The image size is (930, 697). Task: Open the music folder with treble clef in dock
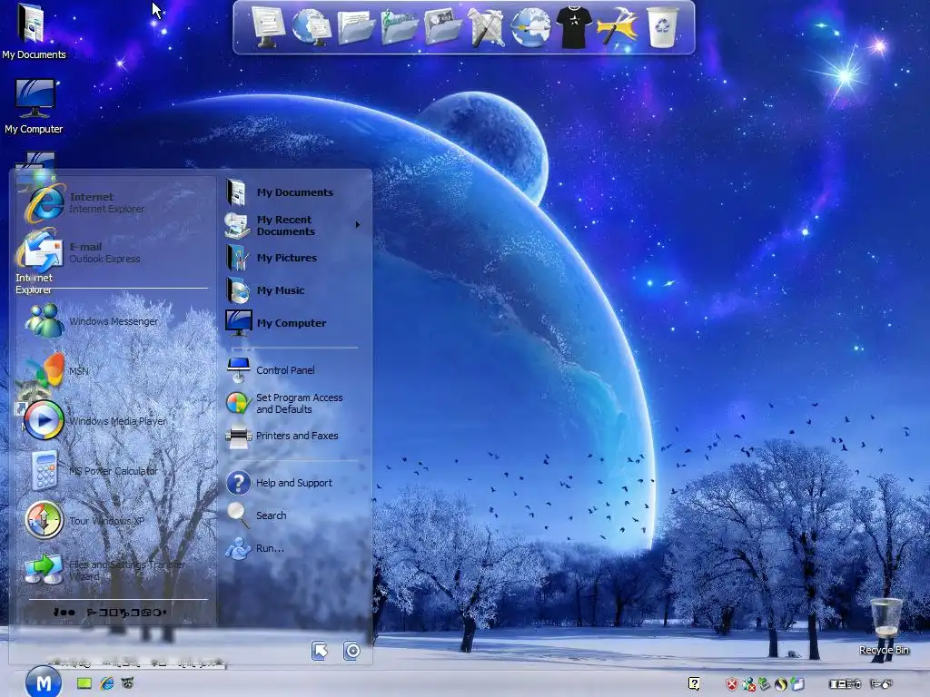400,28
